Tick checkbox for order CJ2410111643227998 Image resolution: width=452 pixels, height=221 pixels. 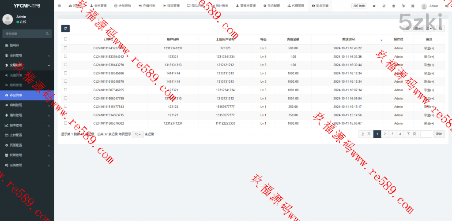click(66, 48)
